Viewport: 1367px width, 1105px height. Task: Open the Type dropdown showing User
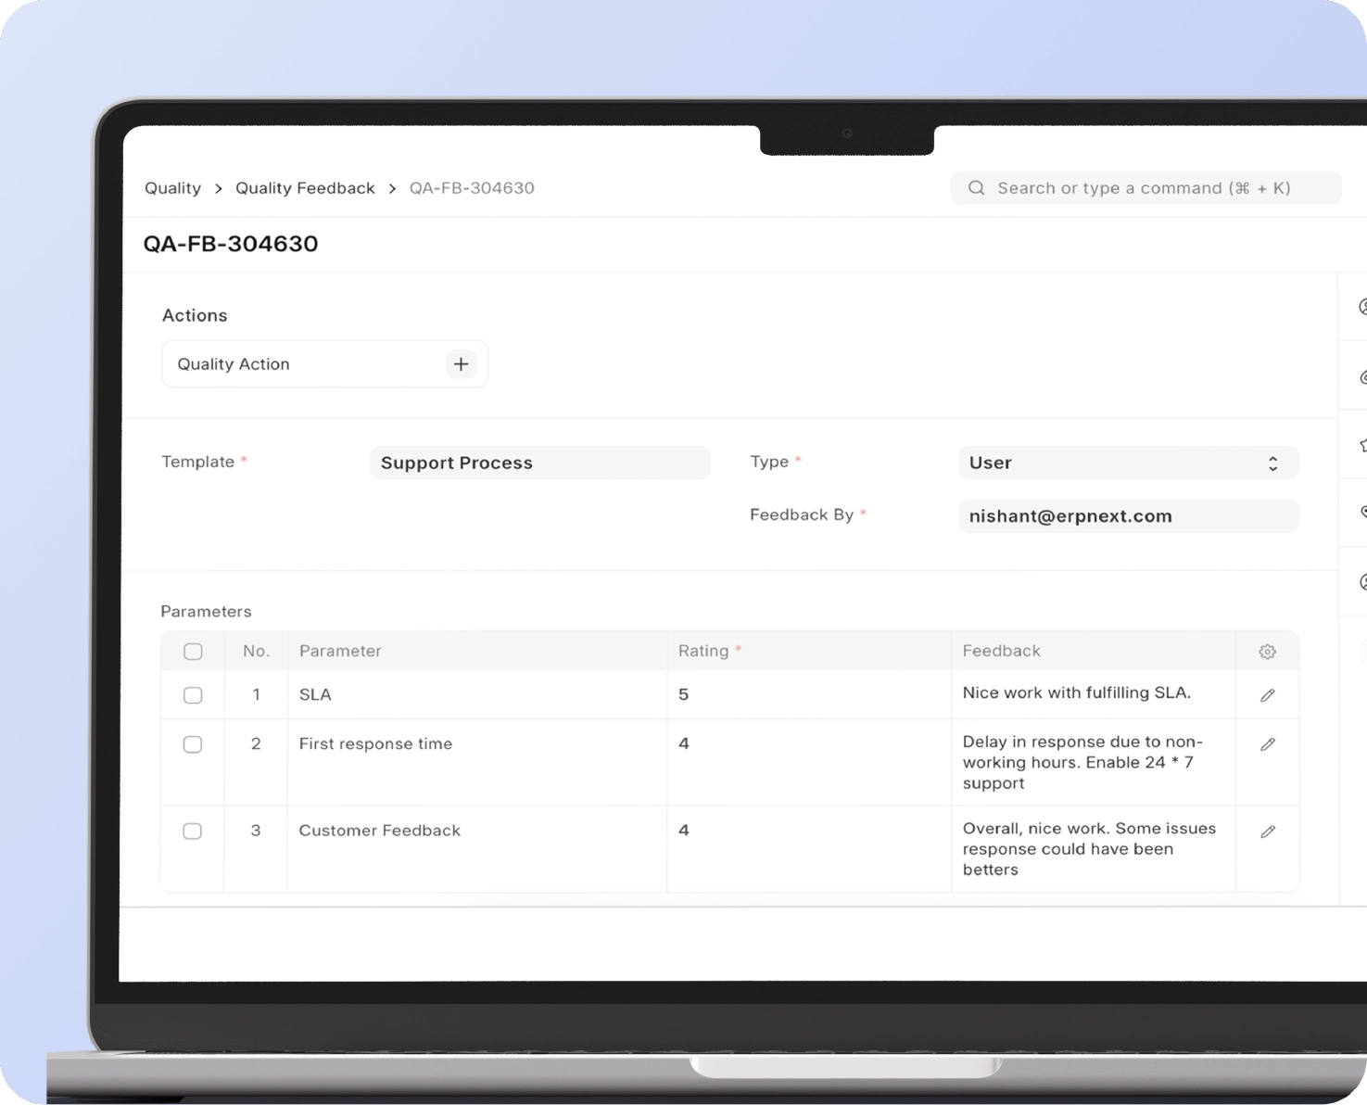[1128, 463]
